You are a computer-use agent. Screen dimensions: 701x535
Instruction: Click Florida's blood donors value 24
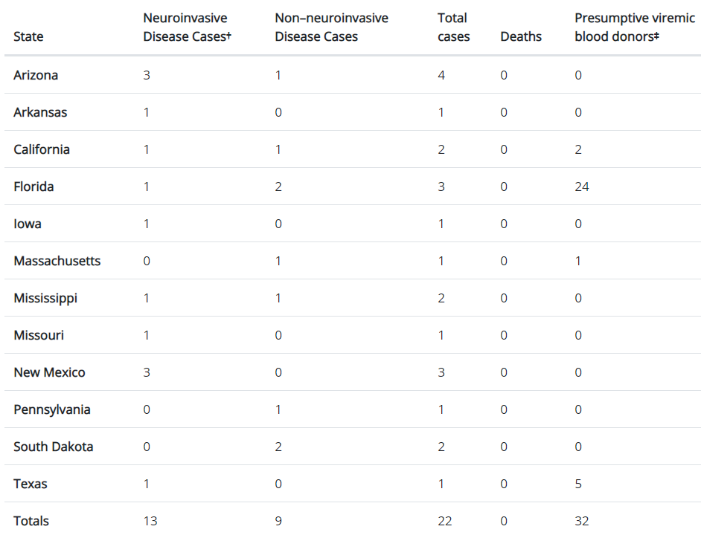582,187
